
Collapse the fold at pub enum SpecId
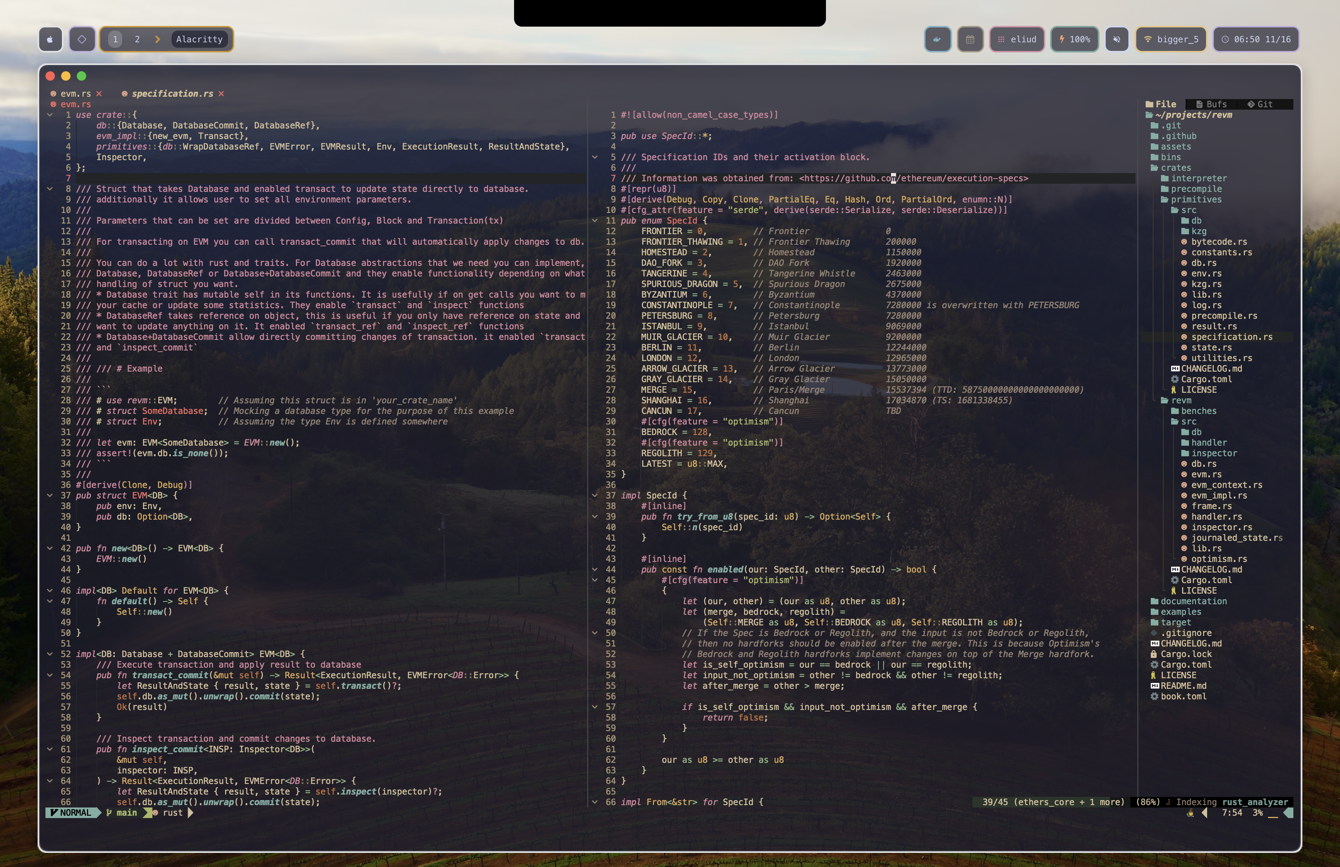pyautogui.click(x=594, y=220)
